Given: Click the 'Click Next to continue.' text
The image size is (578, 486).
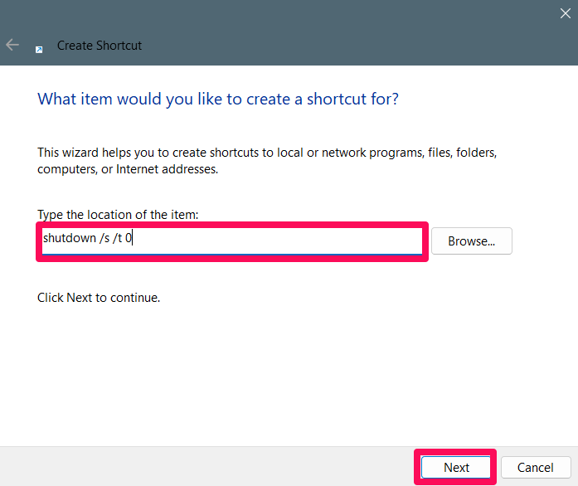Looking at the screenshot, I should [x=99, y=298].
